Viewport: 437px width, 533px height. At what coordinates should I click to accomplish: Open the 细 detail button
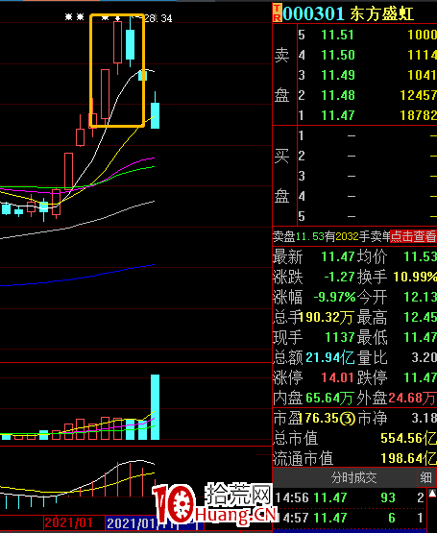(425, 477)
